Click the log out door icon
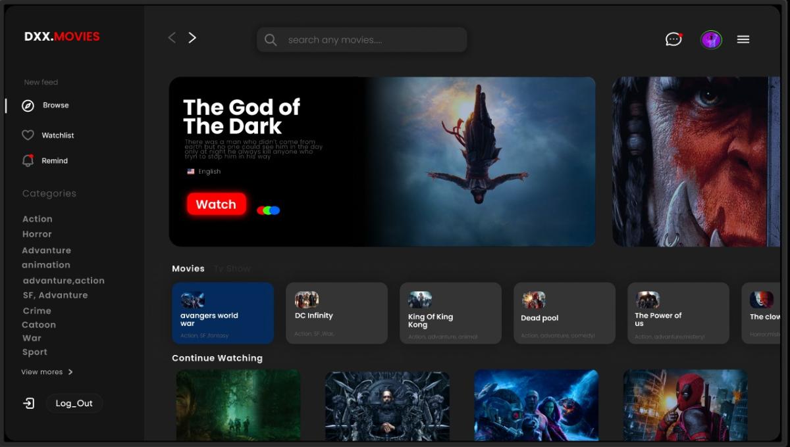Image resolution: width=790 pixels, height=447 pixels. click(x=29, y=404)
